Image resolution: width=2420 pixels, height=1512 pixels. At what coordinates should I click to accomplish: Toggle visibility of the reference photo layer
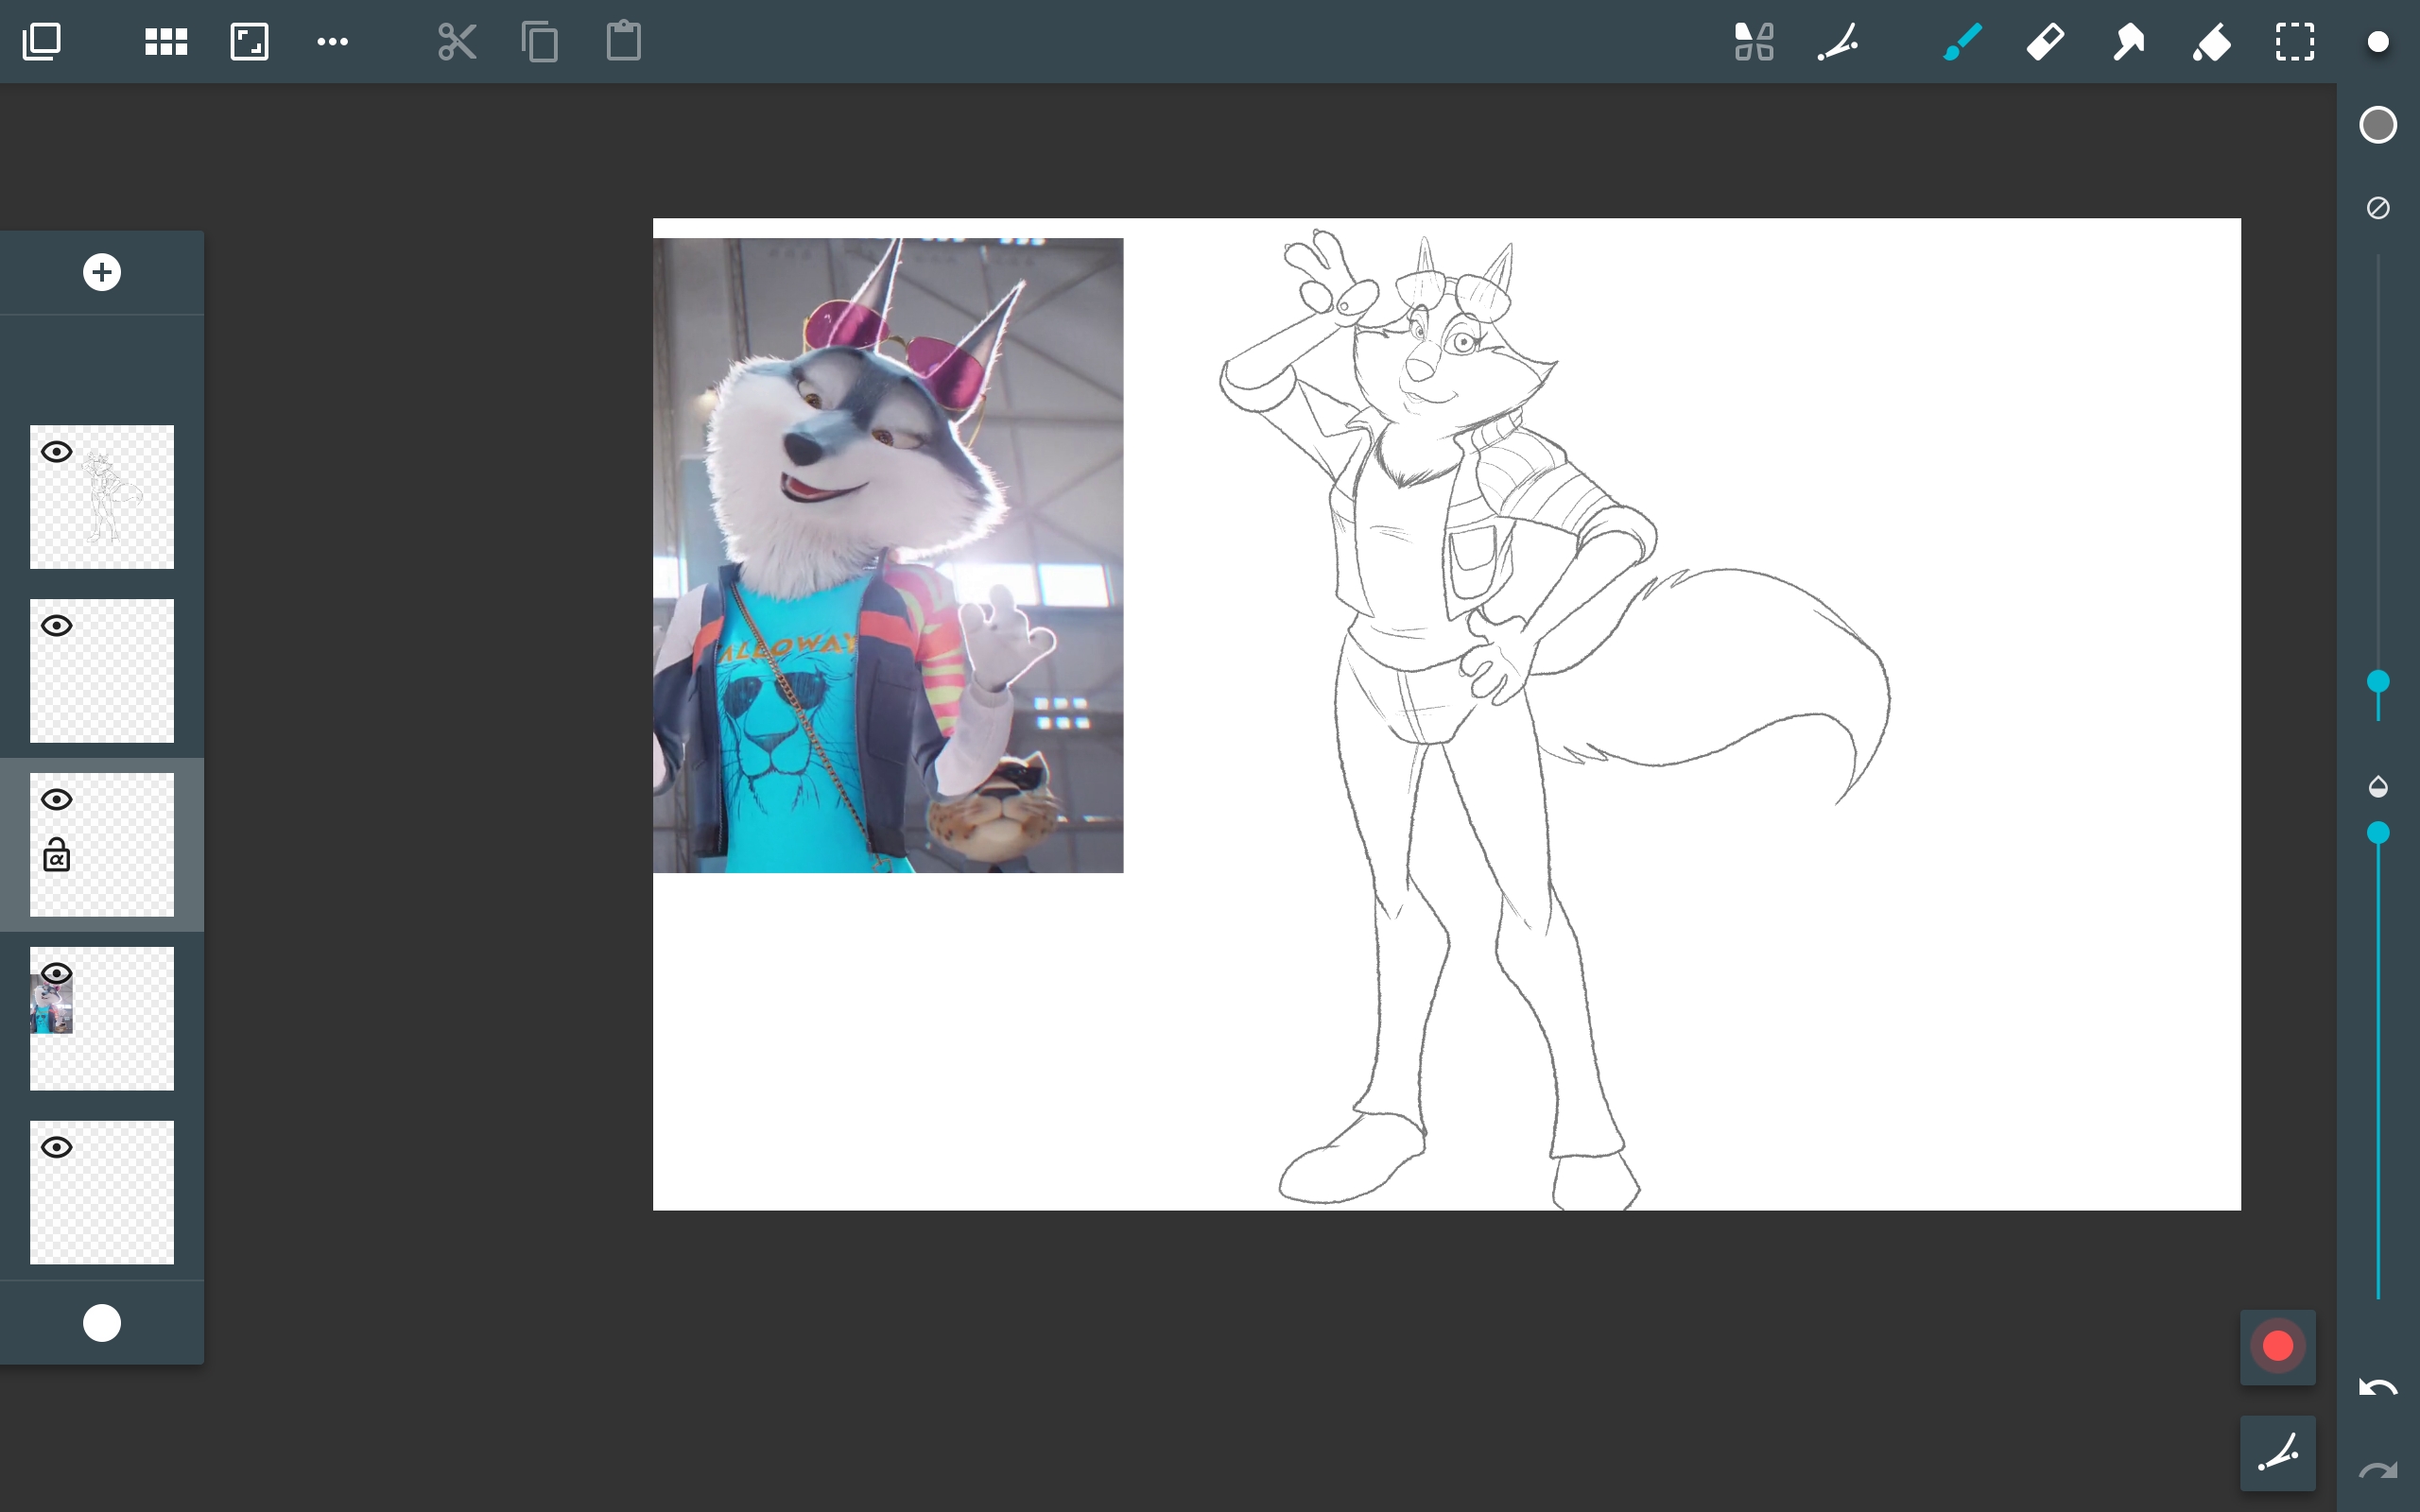(x=57, y=973)
